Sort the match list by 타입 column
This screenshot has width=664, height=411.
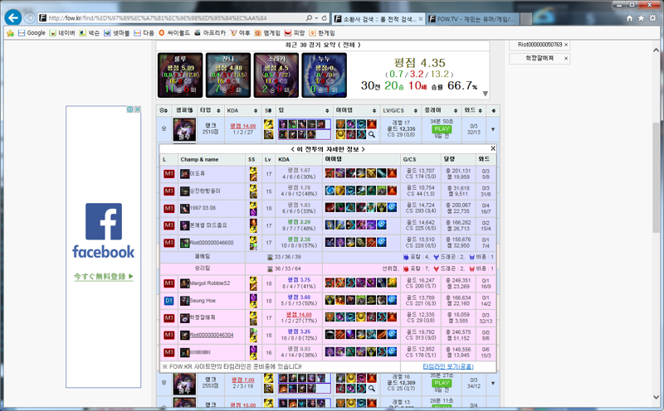click(x=210, y=111)
